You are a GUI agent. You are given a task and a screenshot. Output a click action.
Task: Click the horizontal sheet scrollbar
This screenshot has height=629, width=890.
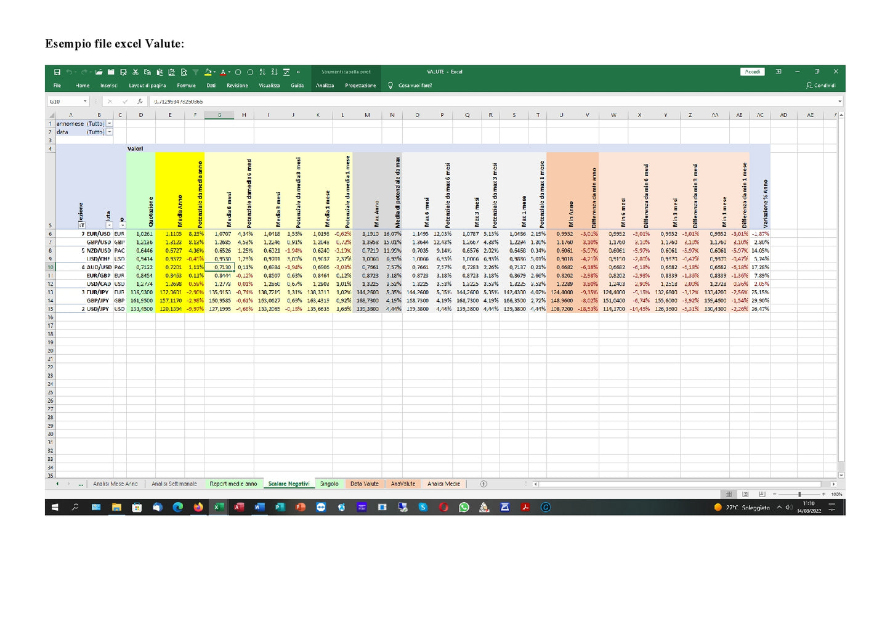[680, 484]
